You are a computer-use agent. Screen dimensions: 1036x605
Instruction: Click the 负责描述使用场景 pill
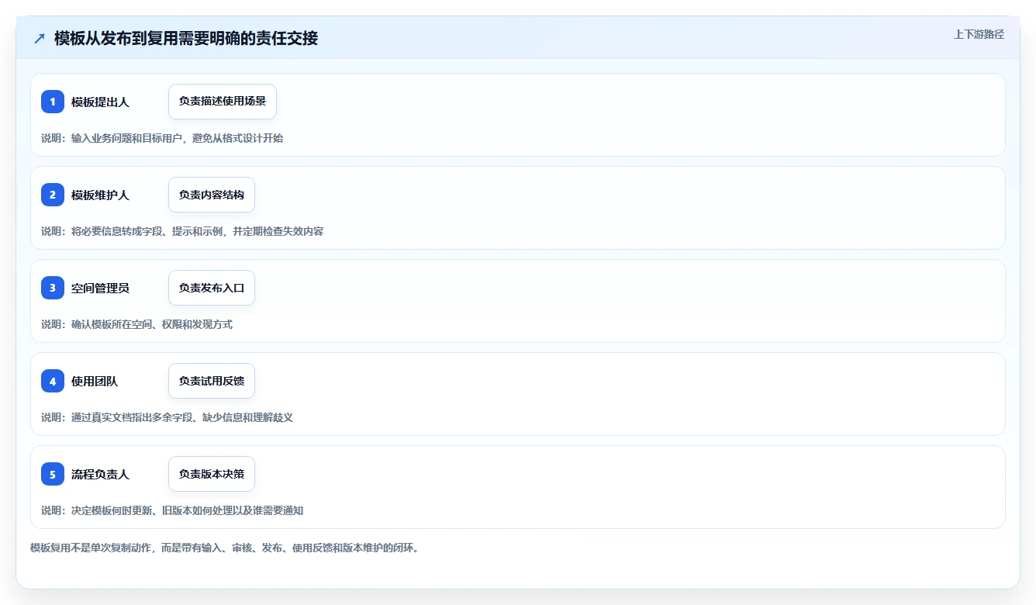(223, 102)
